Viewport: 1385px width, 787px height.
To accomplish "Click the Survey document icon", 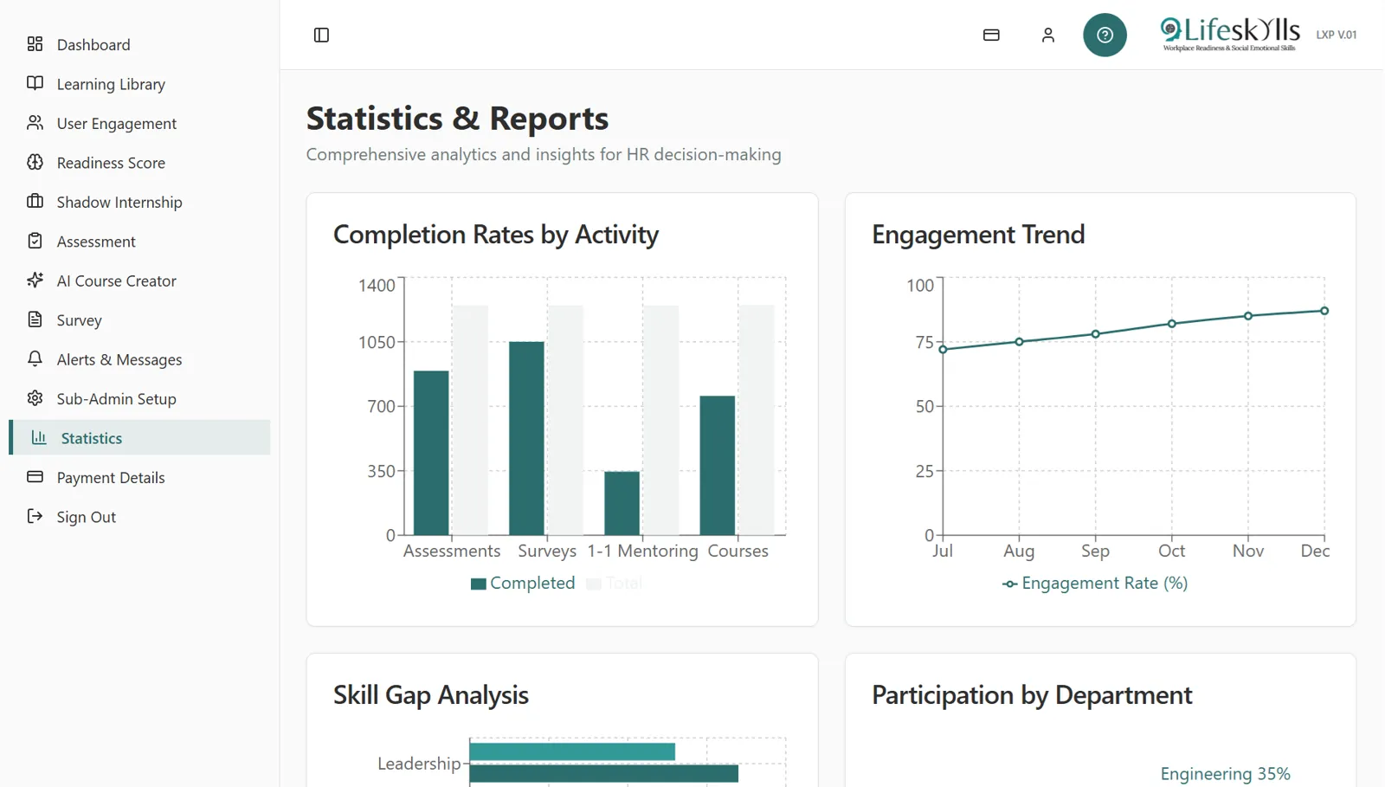I will [35, 319].
